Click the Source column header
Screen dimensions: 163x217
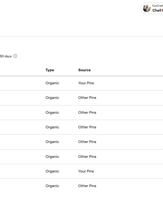84,70
